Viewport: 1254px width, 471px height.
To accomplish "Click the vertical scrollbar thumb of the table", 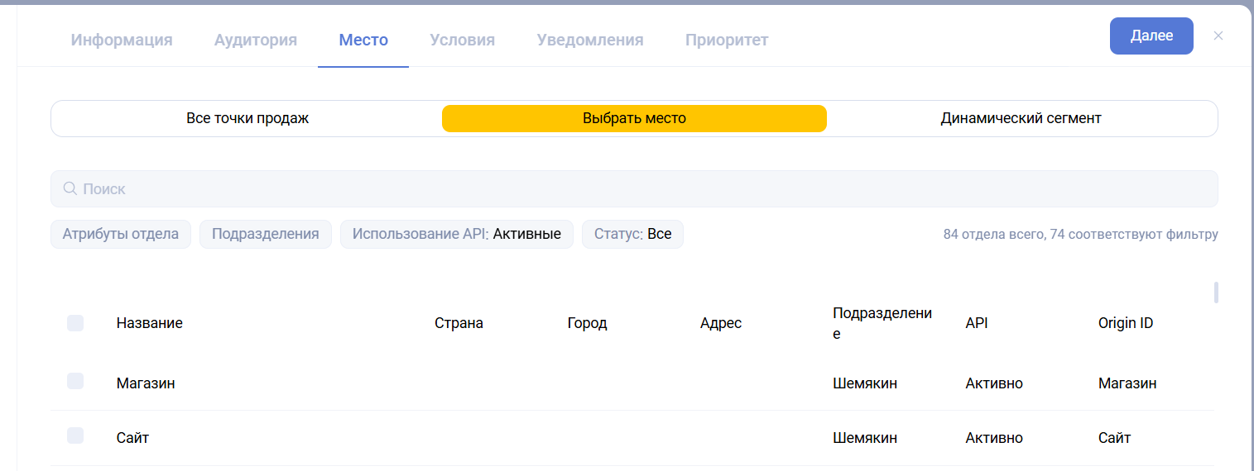I will click(x=1216, y=293).
